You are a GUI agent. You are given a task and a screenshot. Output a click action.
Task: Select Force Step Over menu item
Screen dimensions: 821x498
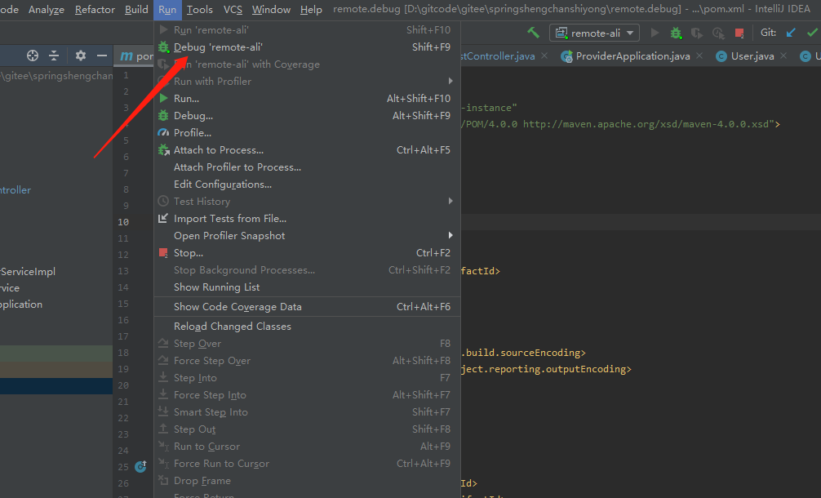click(308, 361)
